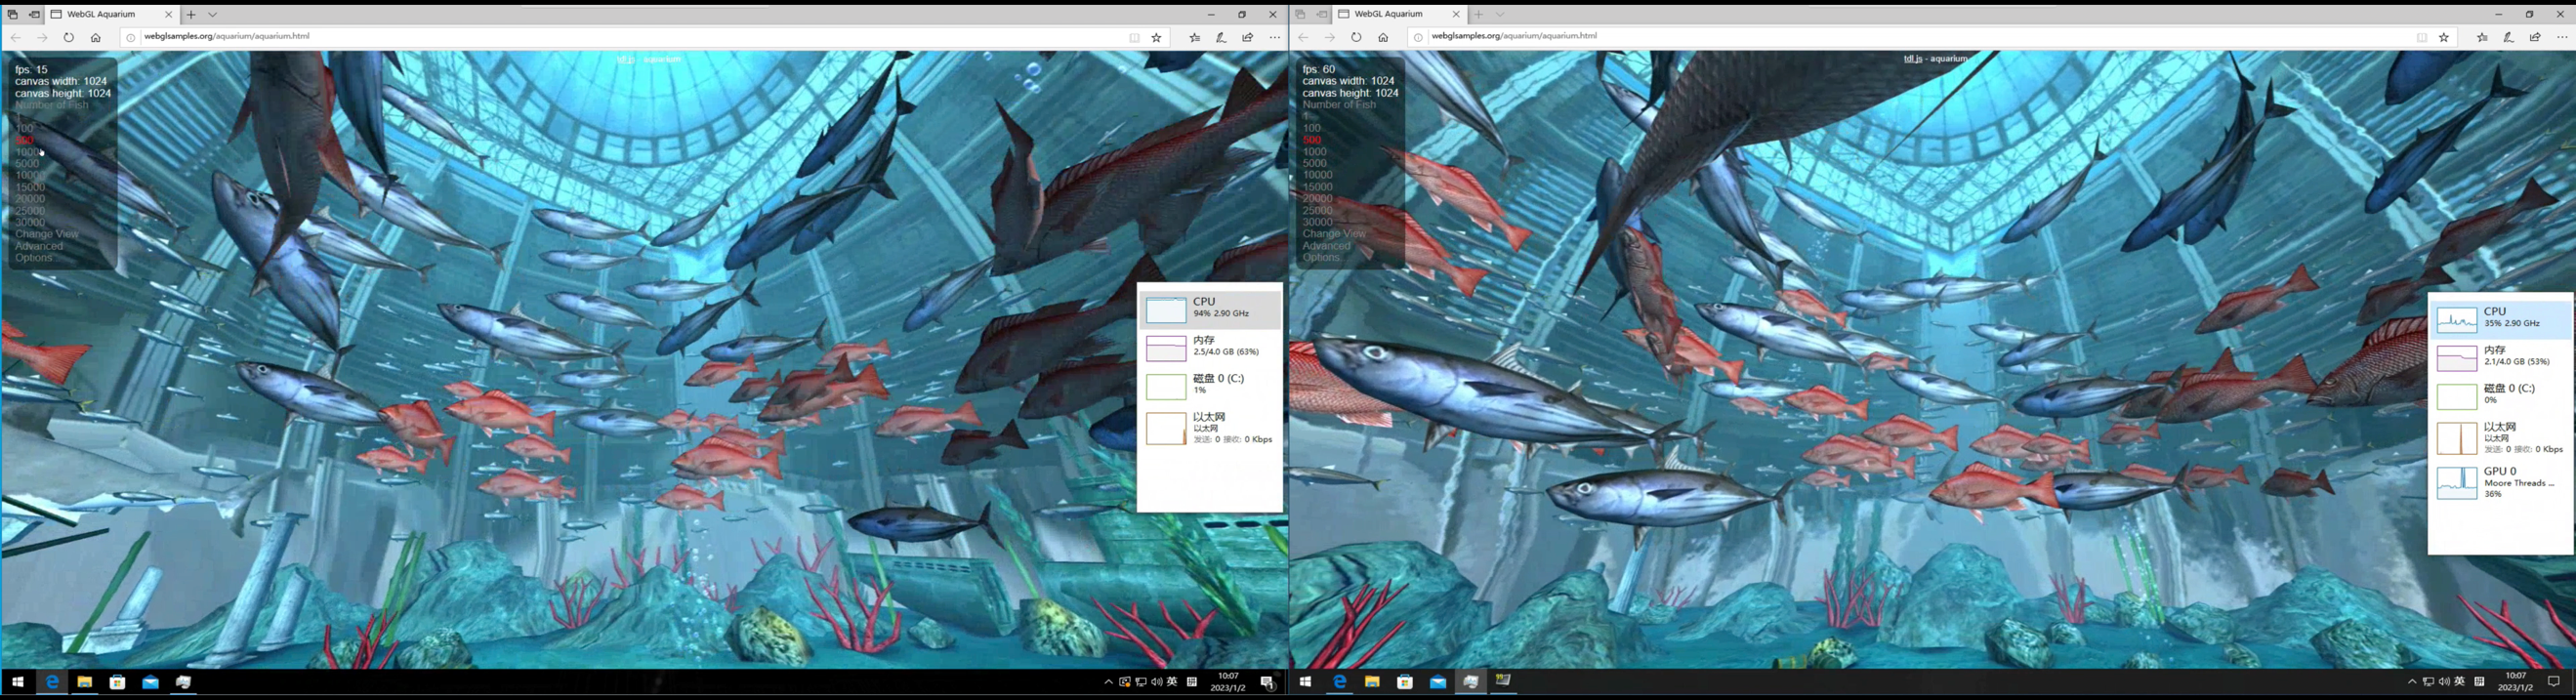Select 1000 fish in the left aquarium

27,152
